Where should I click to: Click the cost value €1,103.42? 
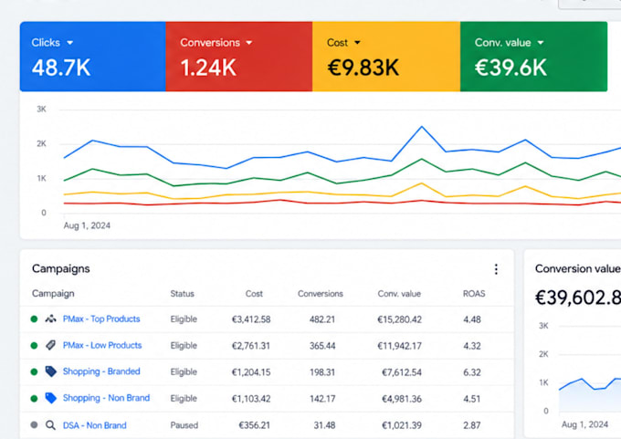click(251, 399)
